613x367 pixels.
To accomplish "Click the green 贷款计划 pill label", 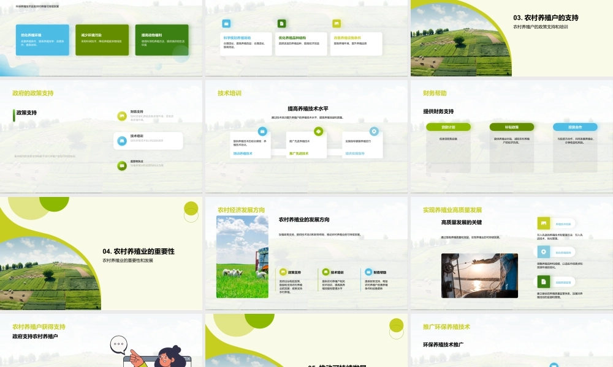I will click(x=448, y=127).
